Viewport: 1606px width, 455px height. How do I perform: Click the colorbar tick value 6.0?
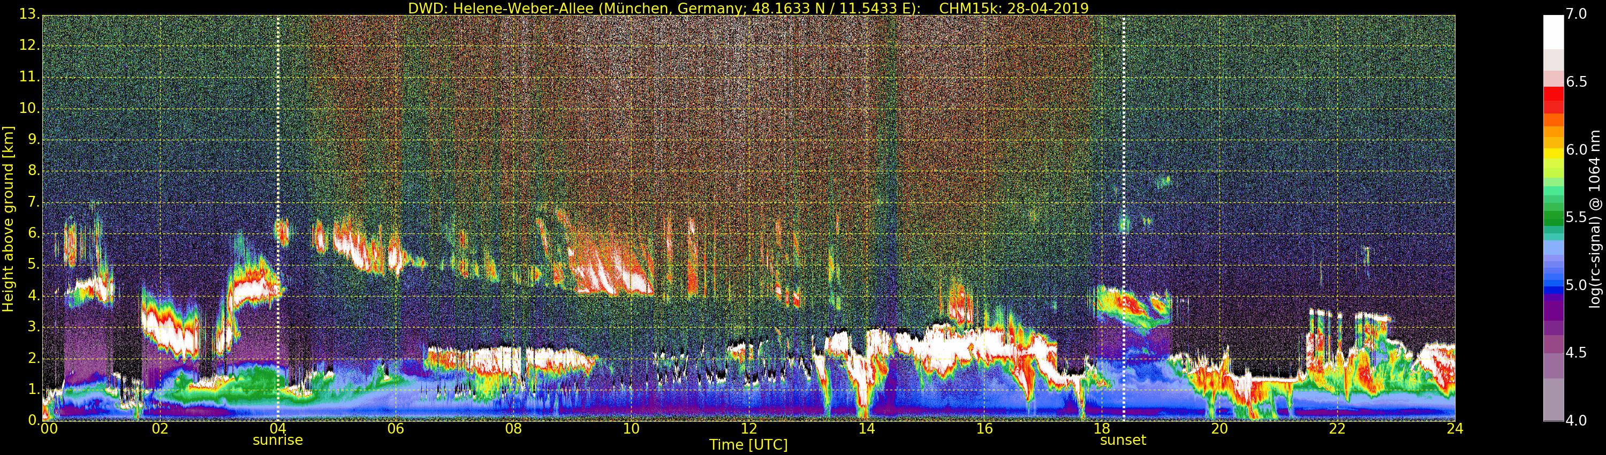1576,149
